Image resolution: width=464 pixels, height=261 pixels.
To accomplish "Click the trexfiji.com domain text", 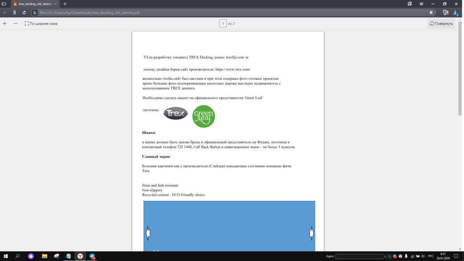I will 235,57.
